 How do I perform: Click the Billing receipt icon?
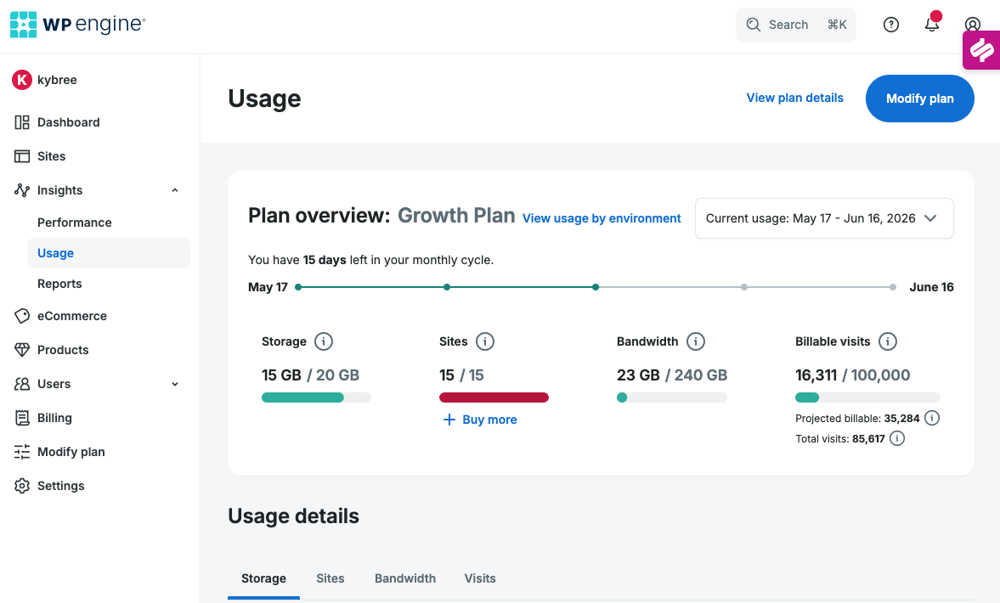pos(22,418)
